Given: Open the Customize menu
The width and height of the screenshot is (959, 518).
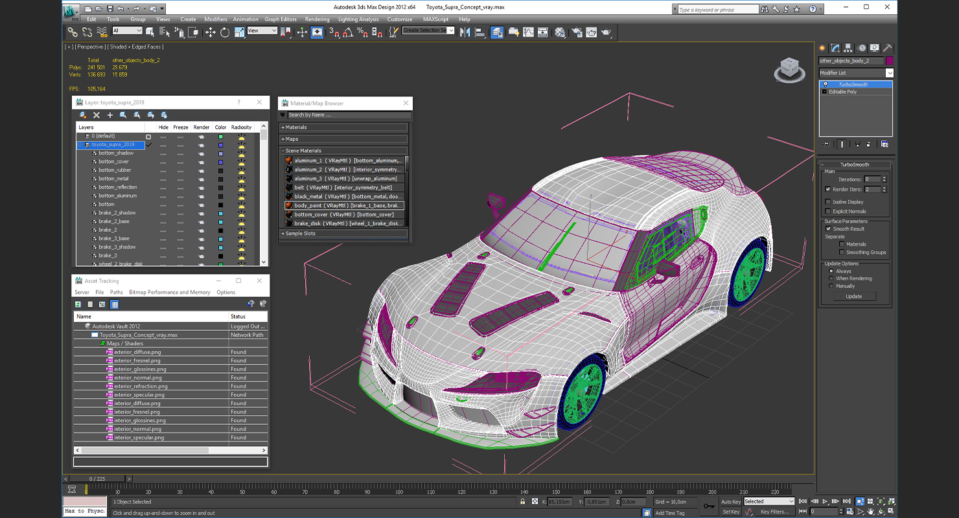Looking at the screenshot, I should pos(400,19).
